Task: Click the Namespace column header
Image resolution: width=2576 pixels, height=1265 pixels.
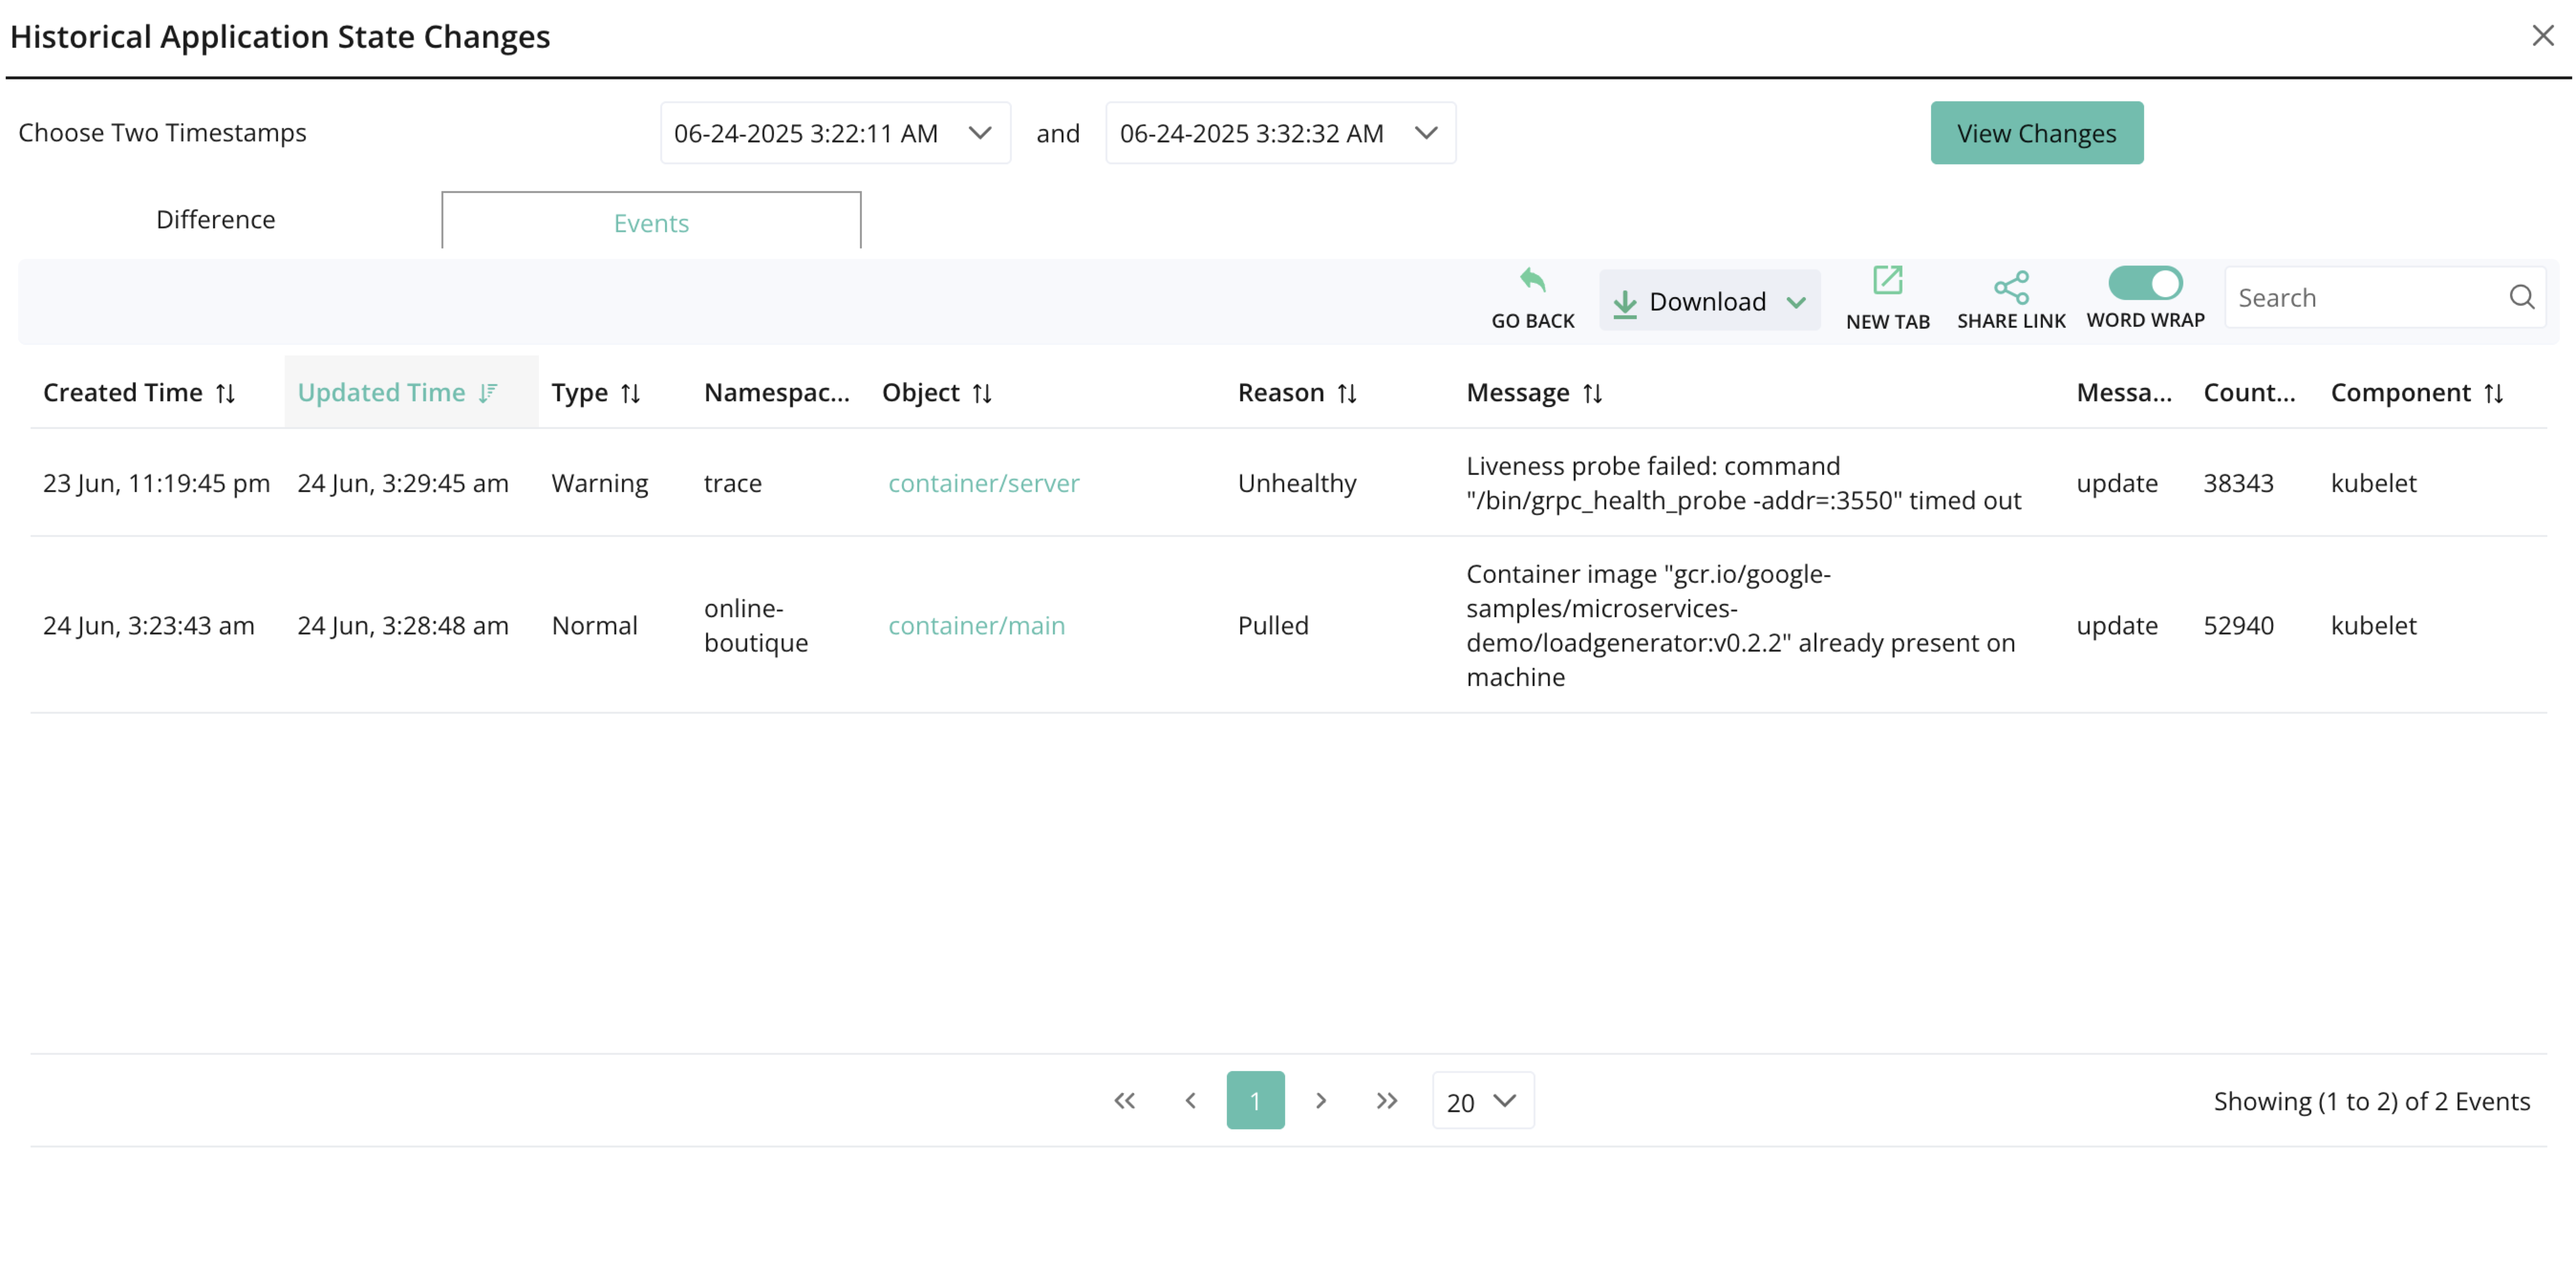Action: click(x=776, y=393)
